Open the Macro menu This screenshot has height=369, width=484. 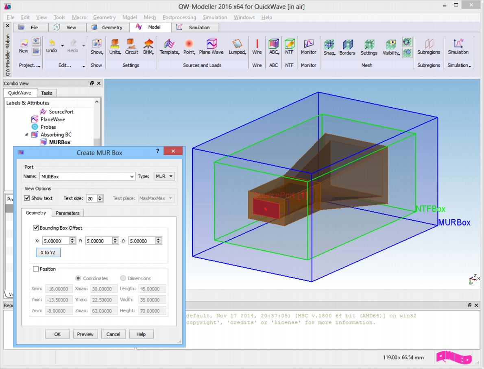(x=79, y=17)
